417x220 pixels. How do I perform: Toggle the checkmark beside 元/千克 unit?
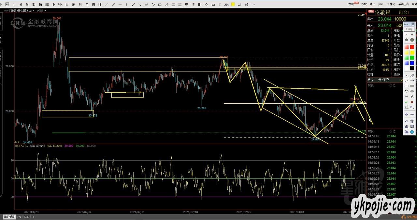click(401, 80)
